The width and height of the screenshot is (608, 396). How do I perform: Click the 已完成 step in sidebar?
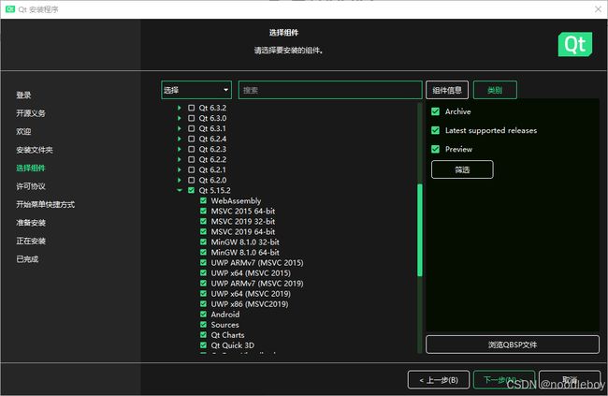(27, 259)
